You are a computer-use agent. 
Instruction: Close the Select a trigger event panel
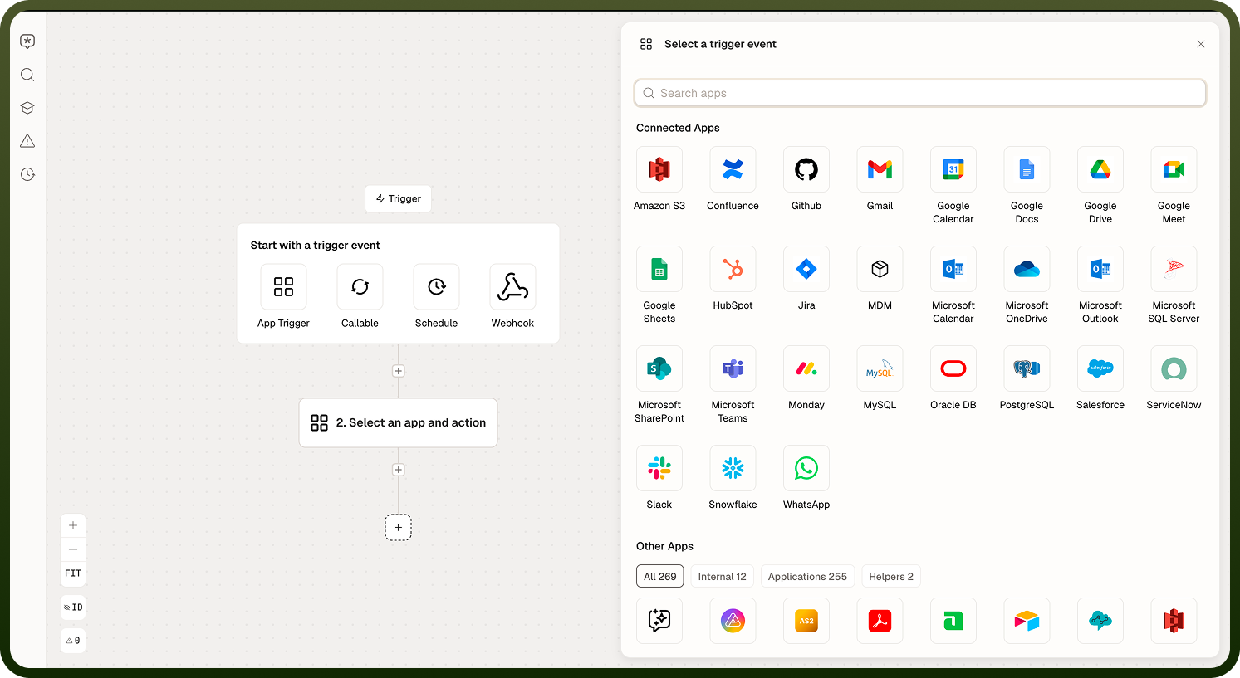point(1201,44)
